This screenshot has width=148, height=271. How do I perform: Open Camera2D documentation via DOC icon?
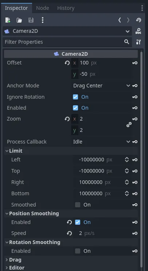(138, 31)
